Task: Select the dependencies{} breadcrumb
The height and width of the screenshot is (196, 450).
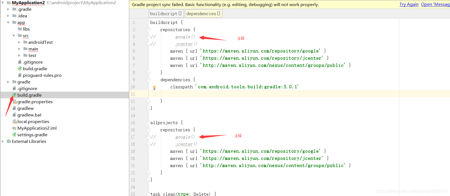Action: (203, 13)
